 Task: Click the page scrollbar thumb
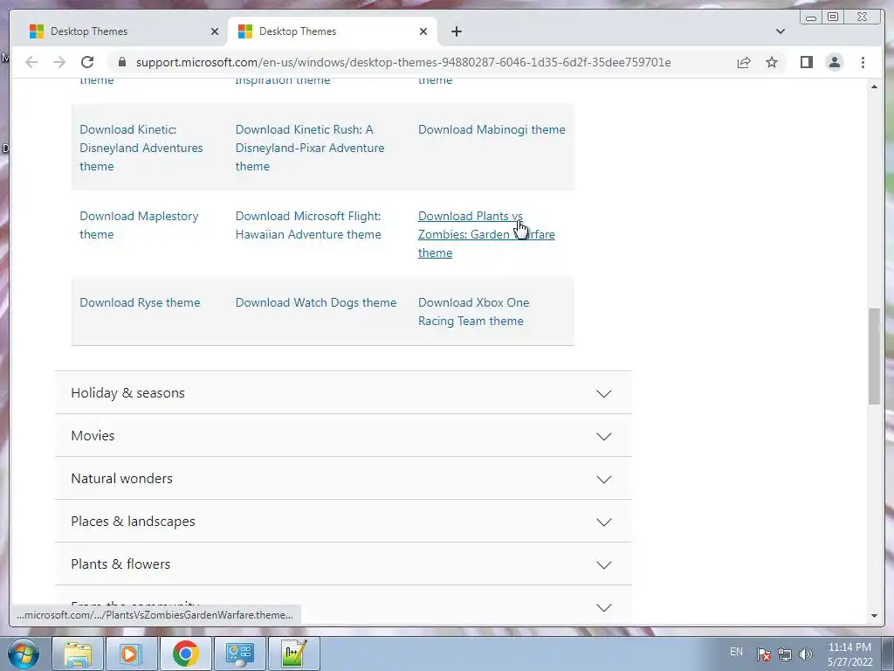pyautogui.click(x=874, y=356)
